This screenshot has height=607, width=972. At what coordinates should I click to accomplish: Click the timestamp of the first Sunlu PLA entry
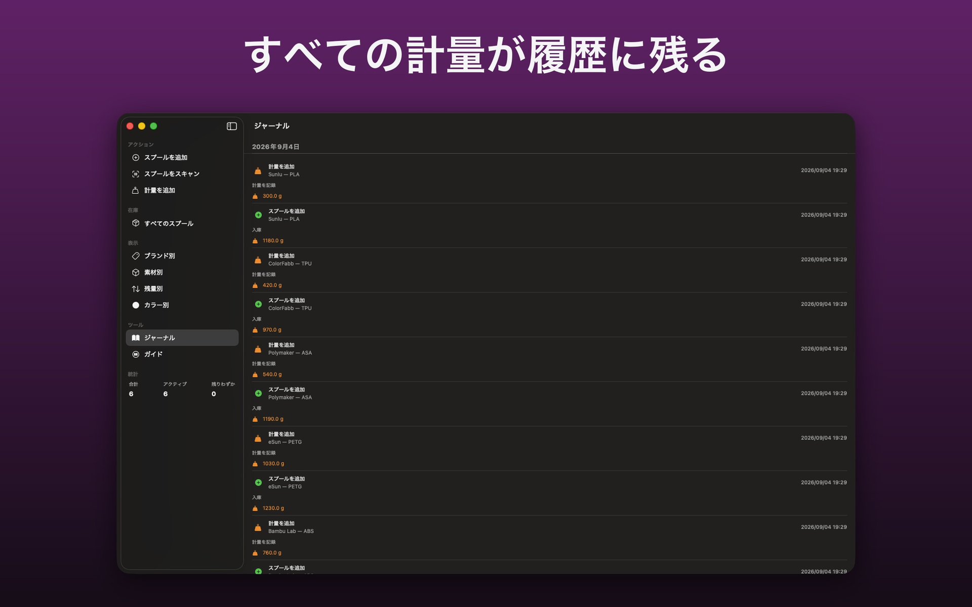point(824,170)
